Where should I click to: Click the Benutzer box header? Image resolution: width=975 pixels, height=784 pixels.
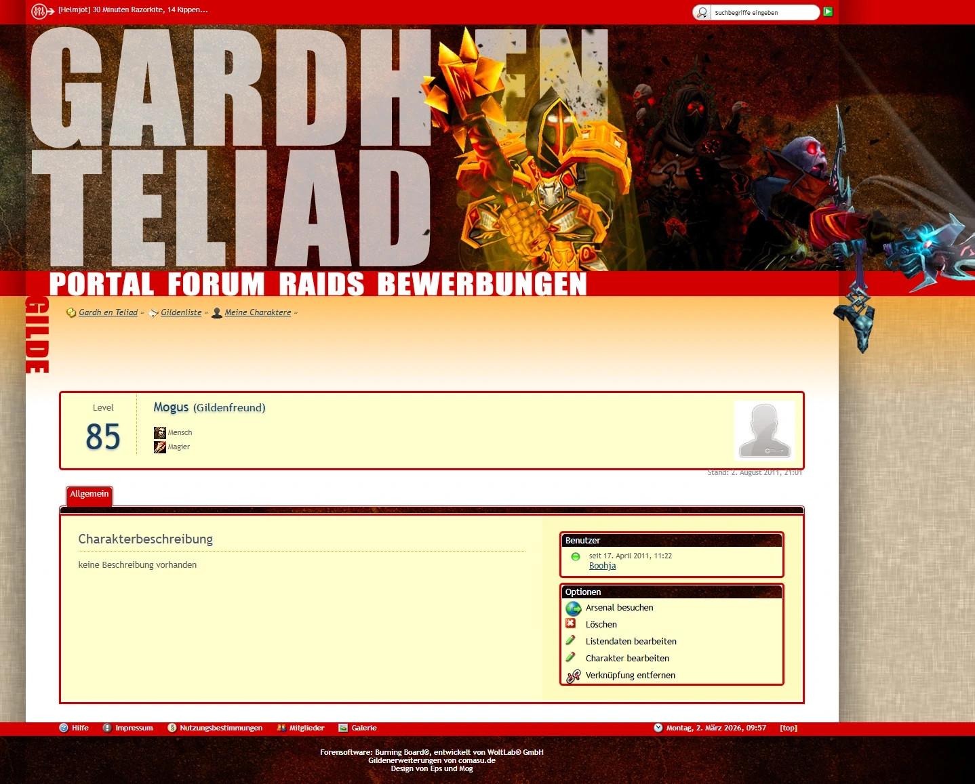click(x=672, y=541)
